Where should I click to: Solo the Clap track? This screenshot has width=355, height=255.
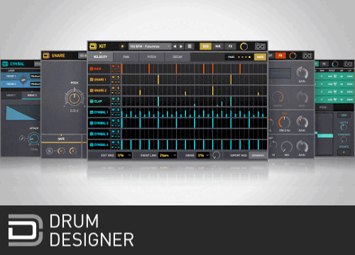click(119, 98)
